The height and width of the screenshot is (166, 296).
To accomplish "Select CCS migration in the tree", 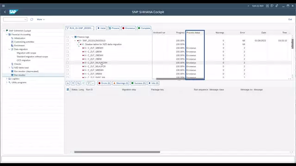I will [x=24, y=60].
